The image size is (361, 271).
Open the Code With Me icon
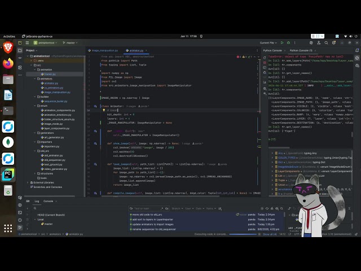coord(319,43)
